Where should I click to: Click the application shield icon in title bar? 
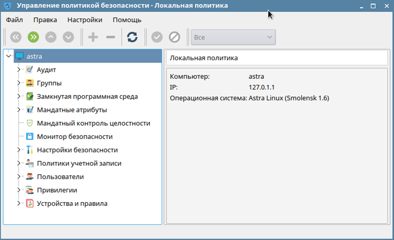(x=8, y=6)
